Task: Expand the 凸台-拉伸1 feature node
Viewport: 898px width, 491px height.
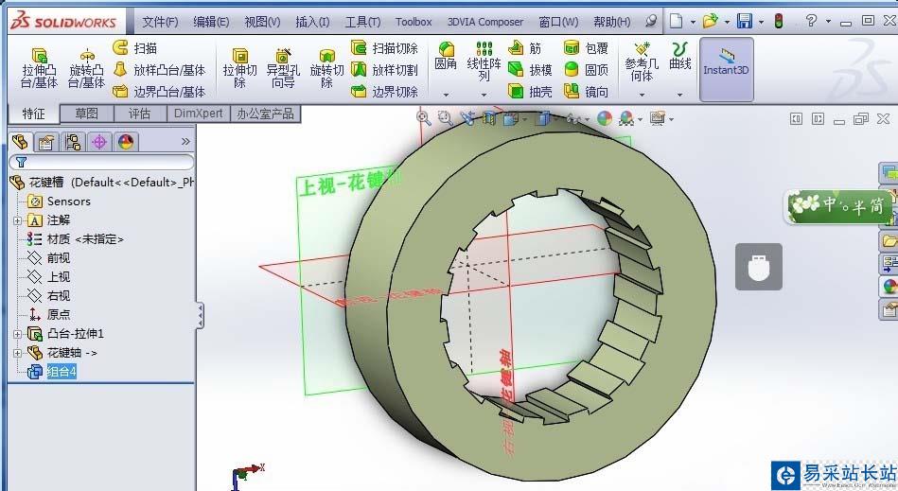Action: pos(18,334)
